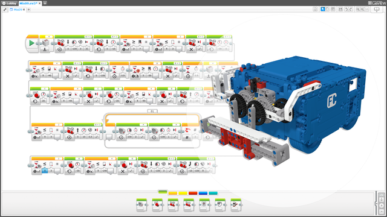This screenshot has height=217, width=387.
Task: Click mode selector of first Move Steering block
Action: pyautogui.click(x=60, y=49)
